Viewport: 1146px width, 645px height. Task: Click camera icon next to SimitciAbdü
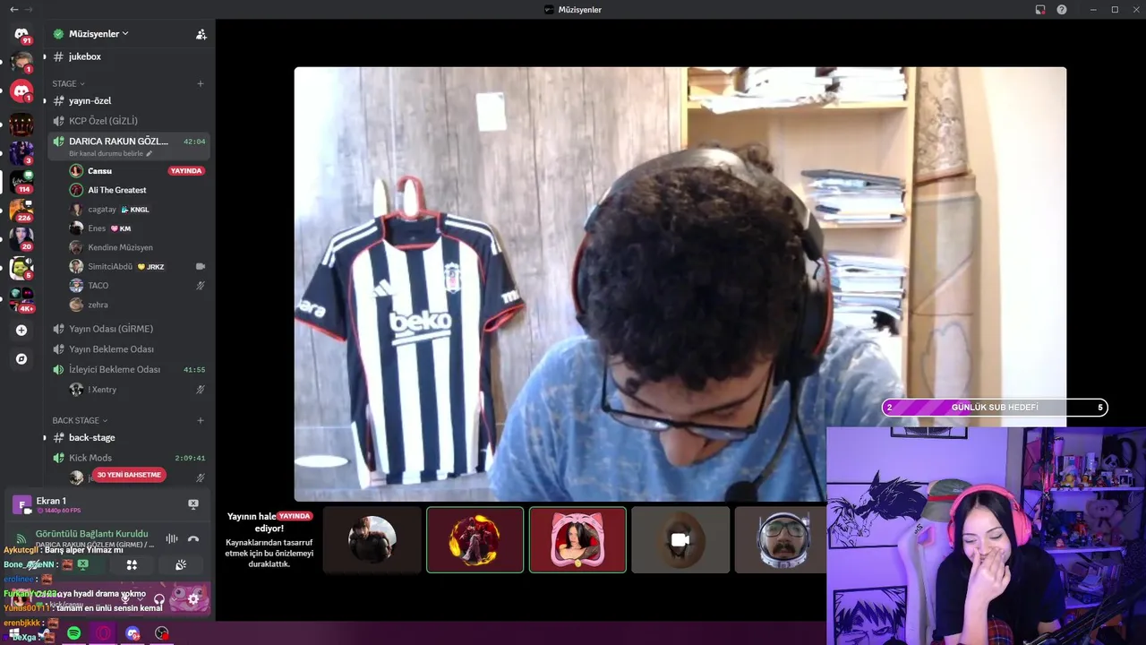pos(201,266)
